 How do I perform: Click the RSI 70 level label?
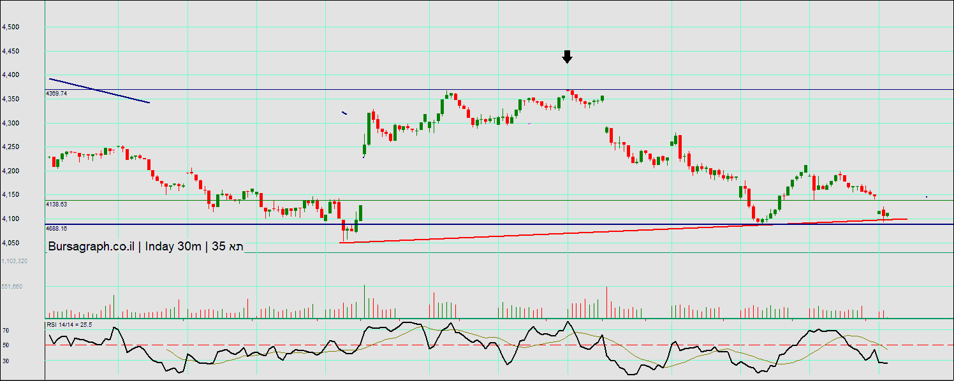[5, 331]
